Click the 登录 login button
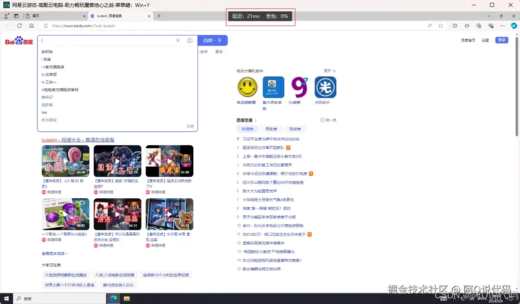 [x=502, y=40]
